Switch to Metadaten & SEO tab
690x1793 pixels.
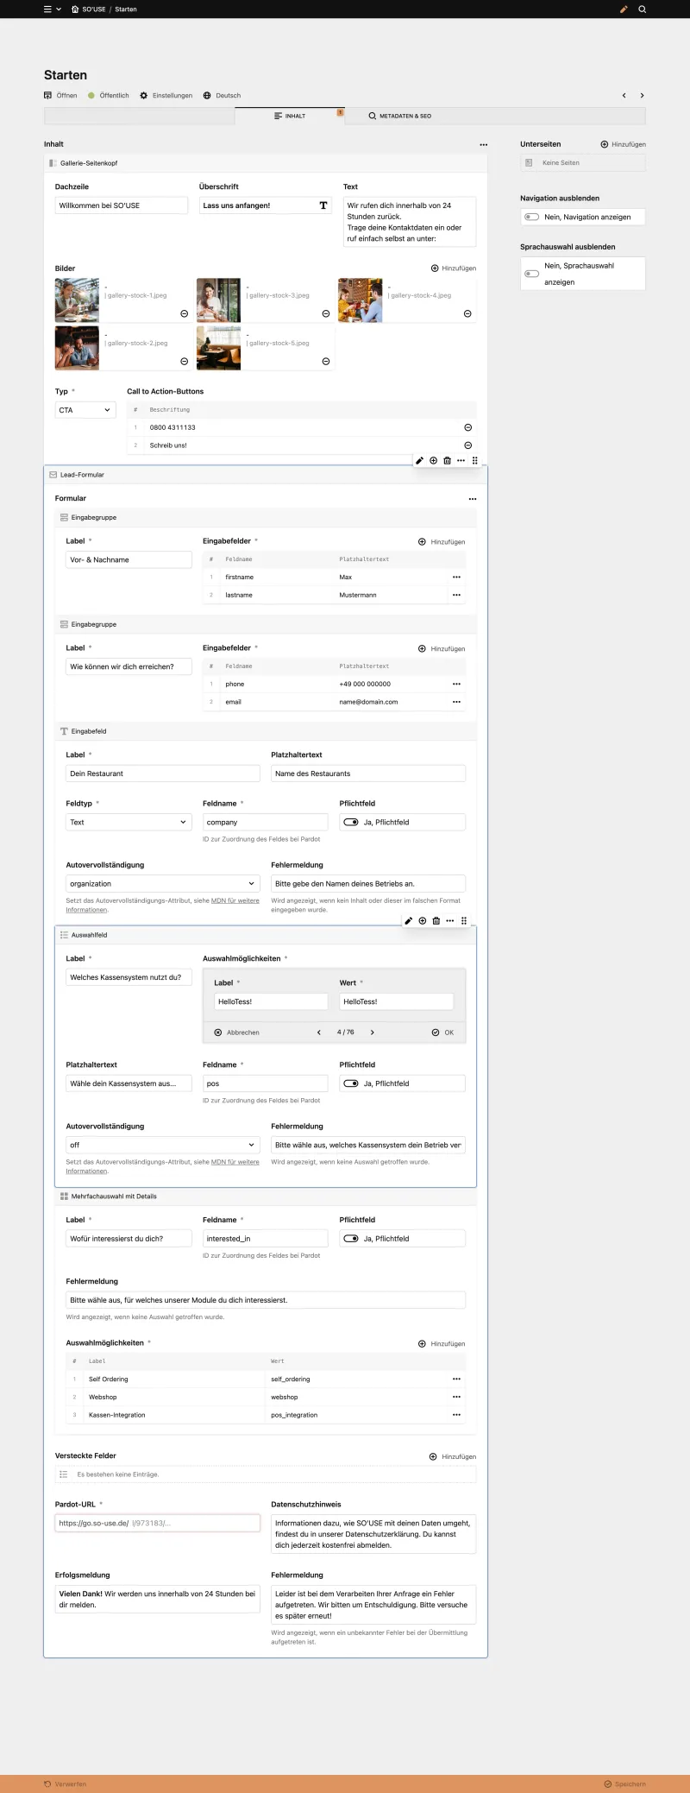[400, 116]
